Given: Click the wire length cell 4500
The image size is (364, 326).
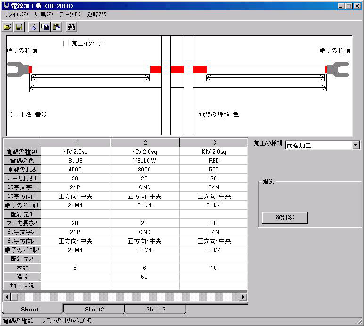Looking at the screenshot, I should (x=75, y=170).
